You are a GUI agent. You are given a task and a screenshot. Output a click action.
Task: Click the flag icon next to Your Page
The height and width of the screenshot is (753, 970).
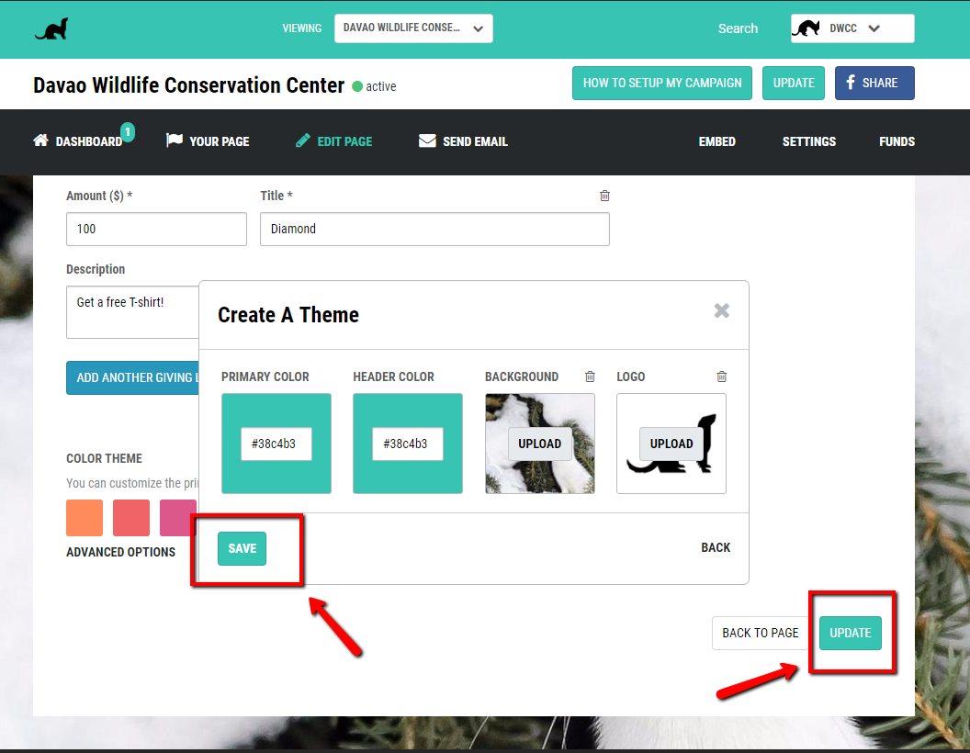click(x=175, y=140)
